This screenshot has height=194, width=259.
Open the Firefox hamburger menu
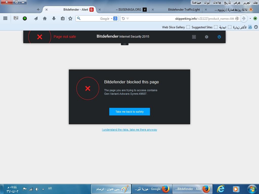[5, 18]
